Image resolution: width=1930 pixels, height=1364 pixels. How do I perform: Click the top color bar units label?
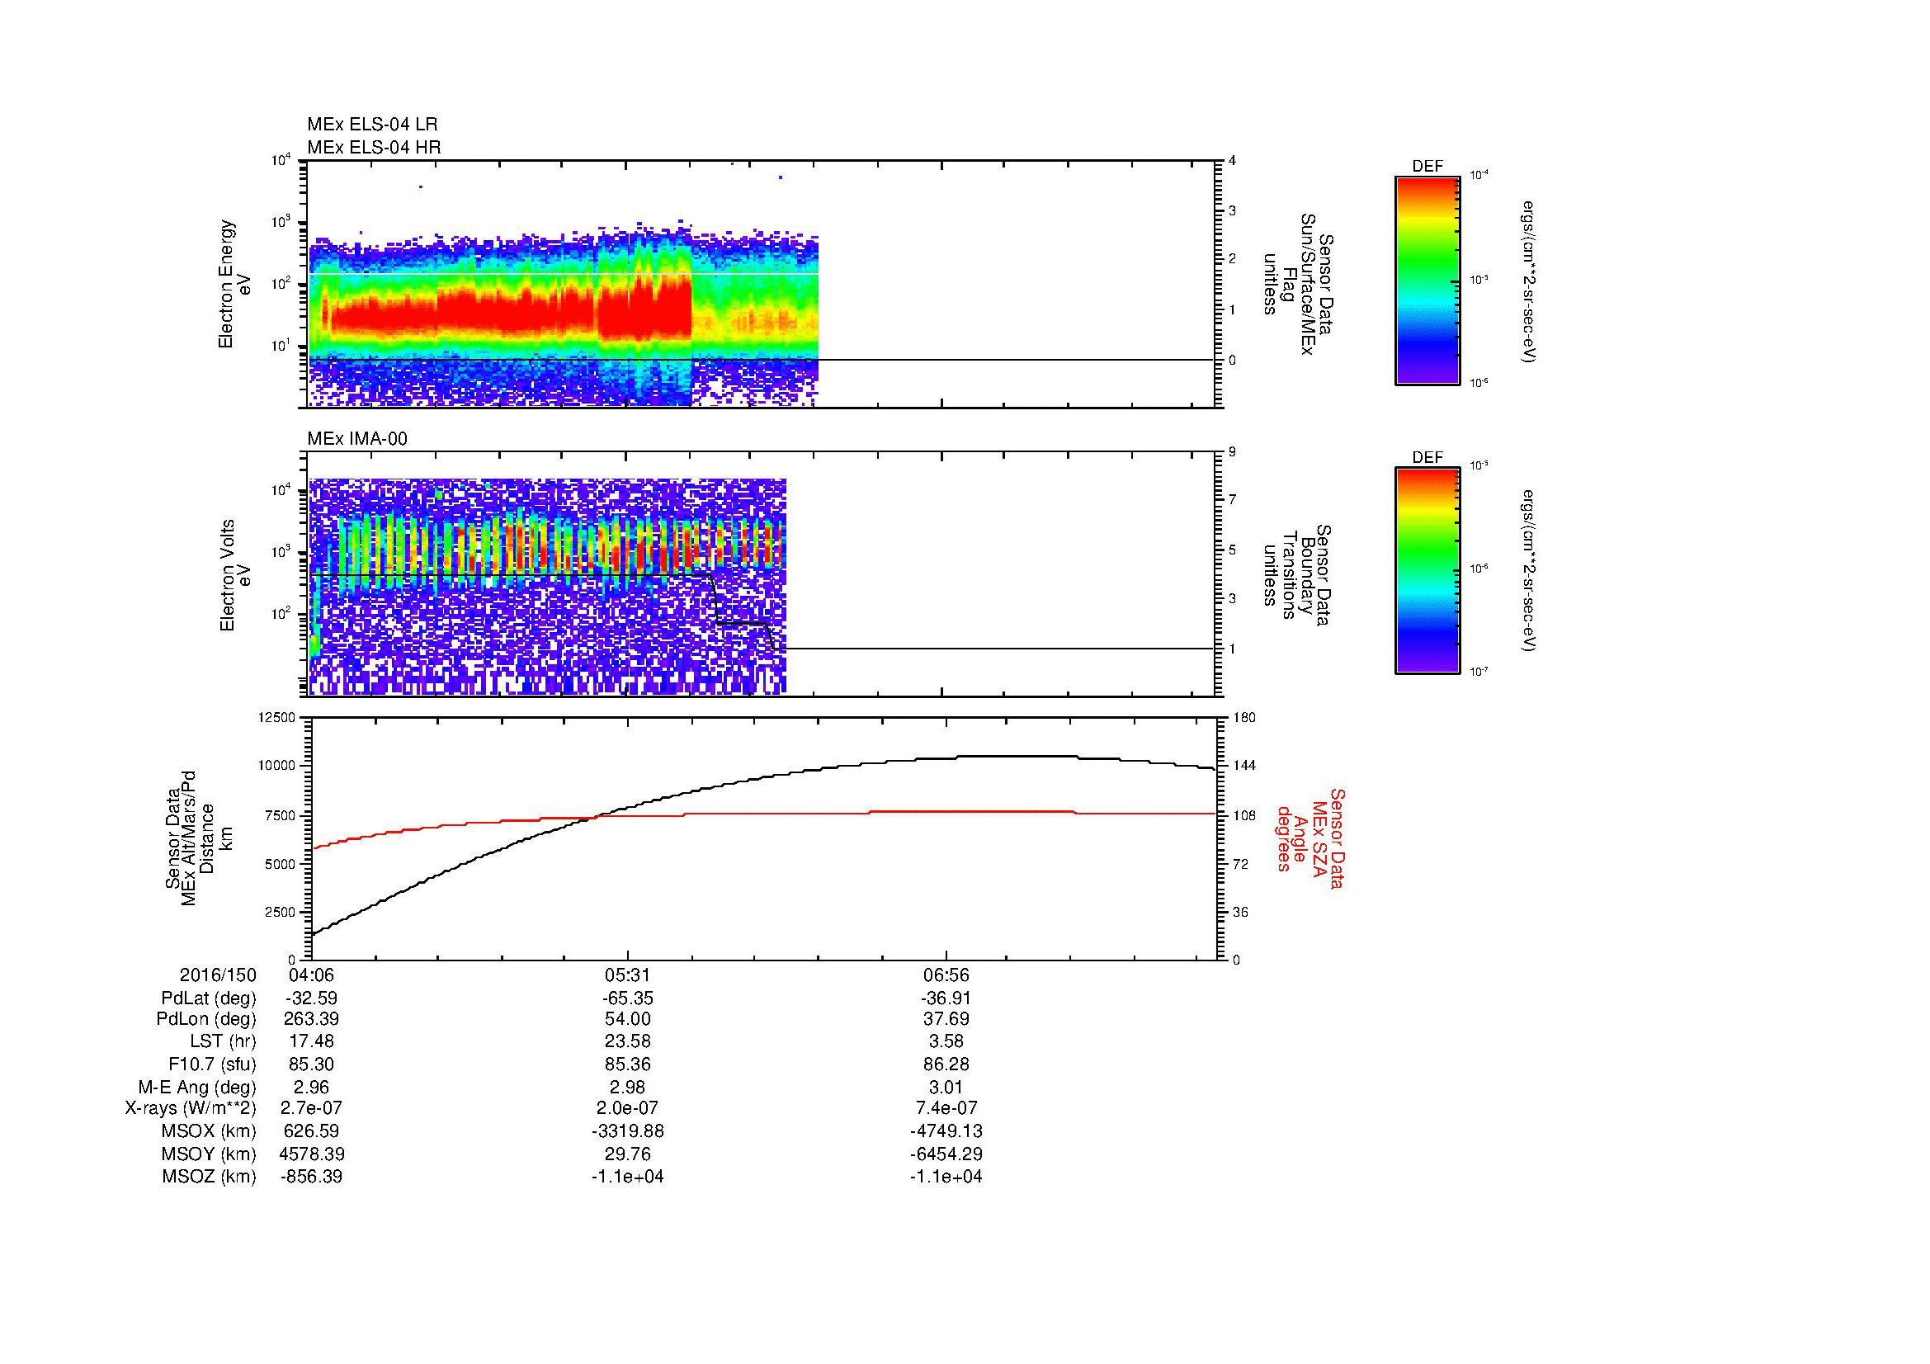coord(1528,281)
